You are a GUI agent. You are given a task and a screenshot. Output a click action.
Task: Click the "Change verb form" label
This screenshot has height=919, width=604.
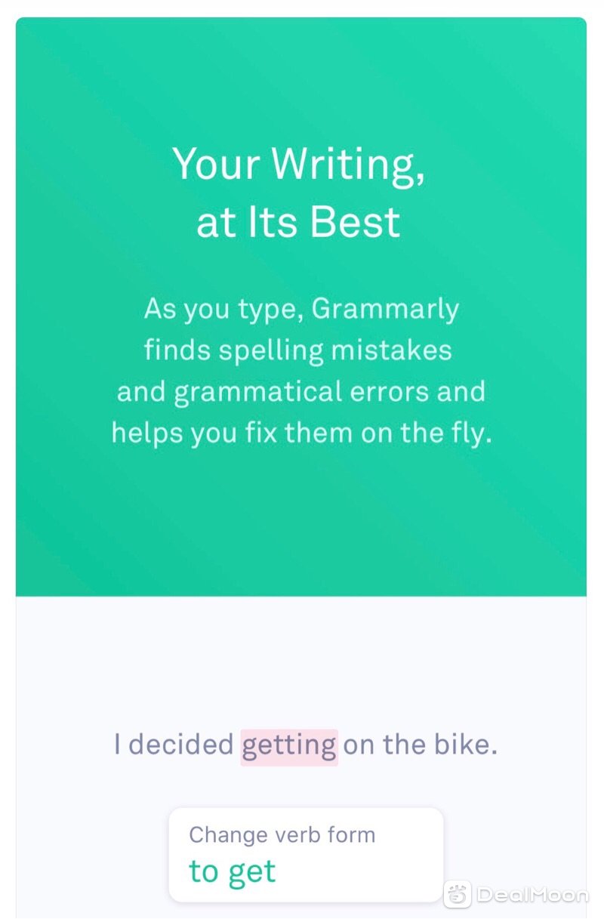(x=282, y=835)
